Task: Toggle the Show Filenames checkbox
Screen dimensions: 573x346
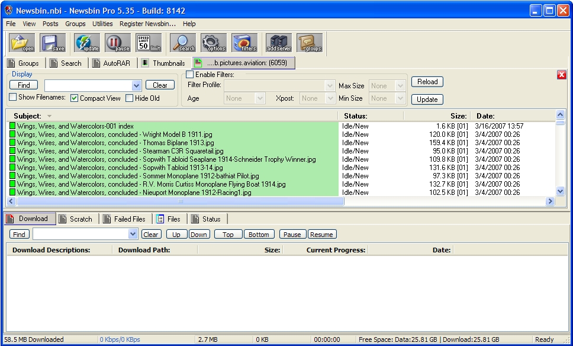Action: click(x=13, y=97)
